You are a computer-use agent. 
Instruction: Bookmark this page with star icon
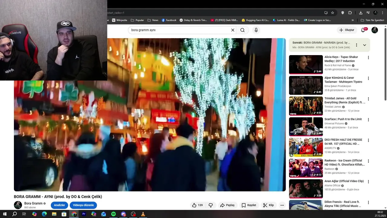pyautogui.click(x=333, y=13)
